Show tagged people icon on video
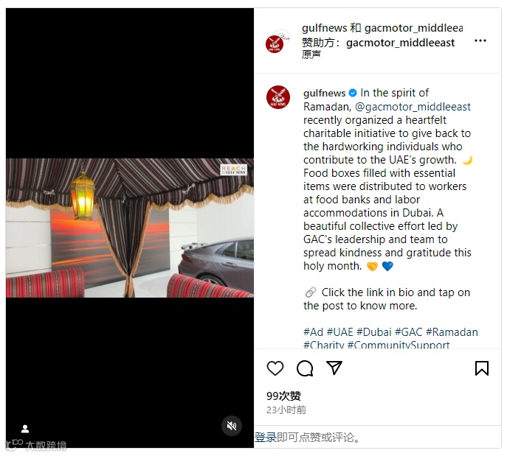The image size is (507, 456). pyautogui.click(x=25, y=429)
